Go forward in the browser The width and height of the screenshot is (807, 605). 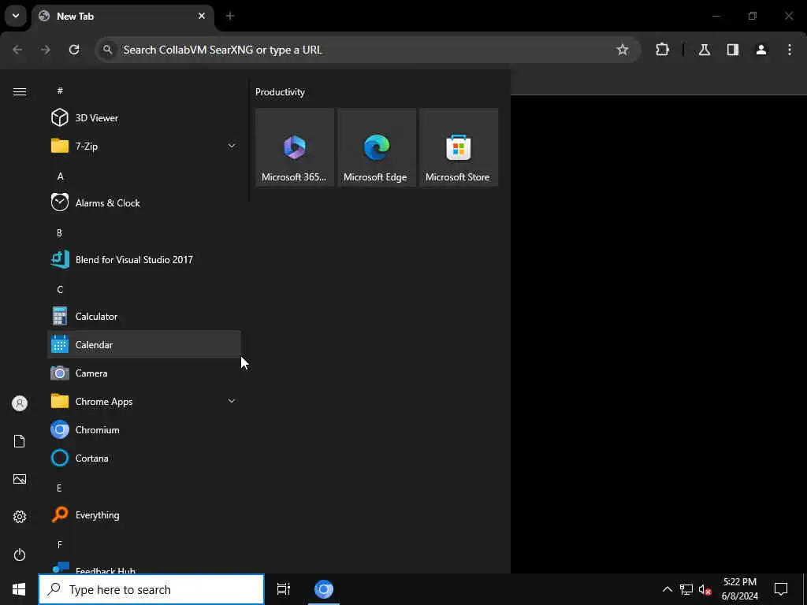pyautogui.click(x=46, y=50)
